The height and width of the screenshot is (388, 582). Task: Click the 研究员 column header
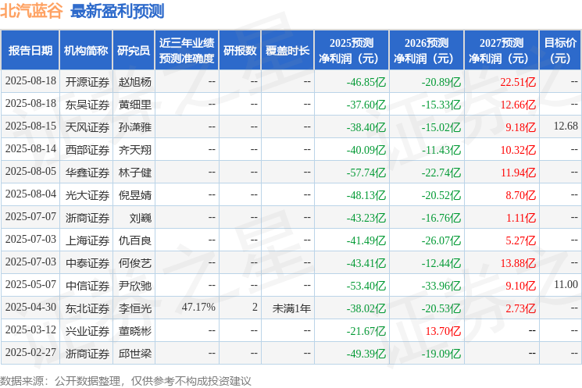click(134, 51)
